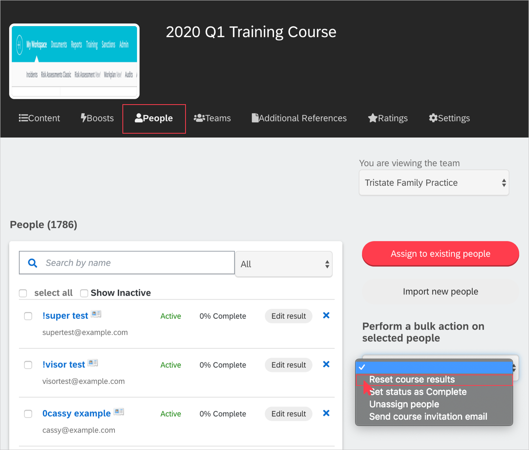Image resolution: width=529 pixels, height=450 pixels.
Task: Open the Tristate Family Practice team dropdown
Action: [434, 183]
